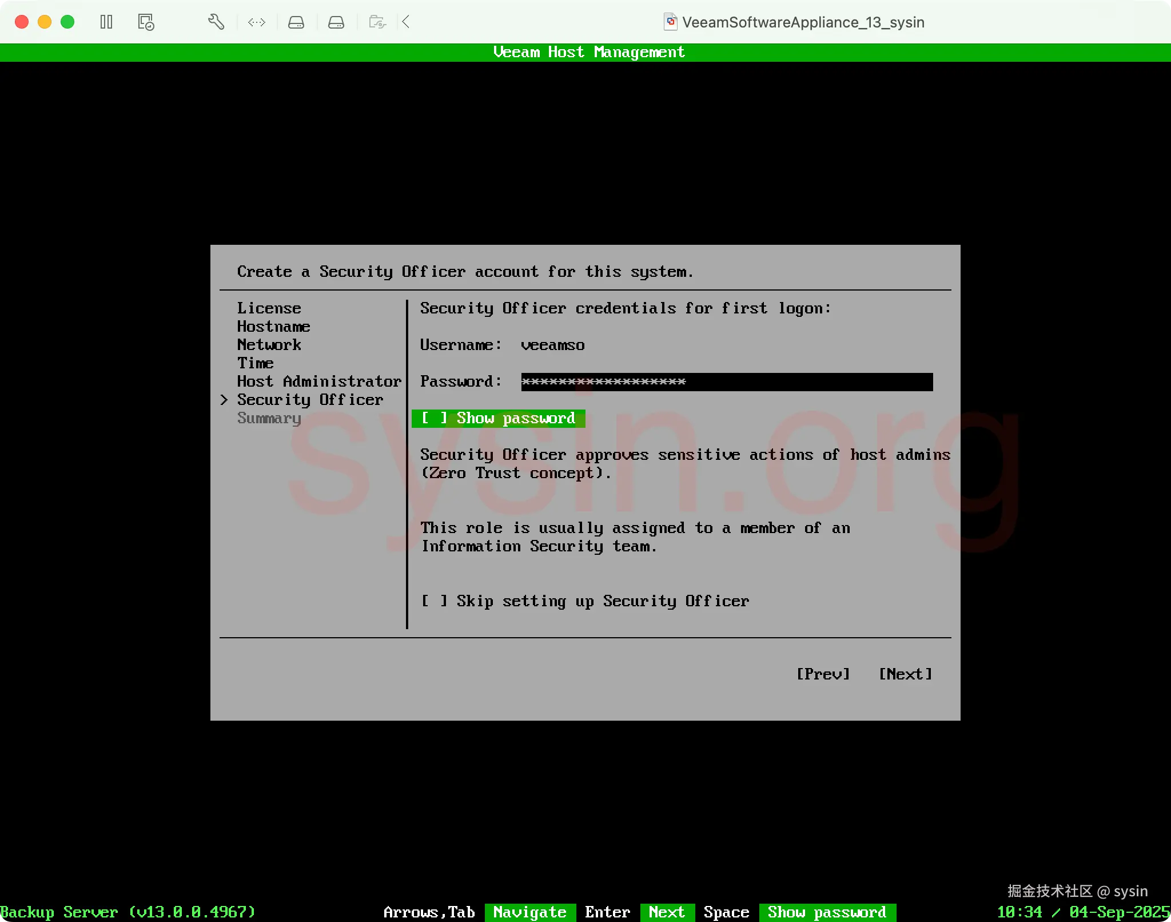
Task: Click the veeamso username value
Action: 552,345
